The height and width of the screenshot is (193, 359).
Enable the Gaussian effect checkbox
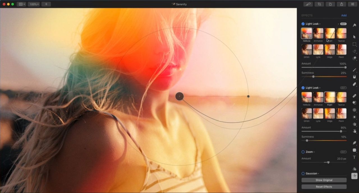pos(303,174)
